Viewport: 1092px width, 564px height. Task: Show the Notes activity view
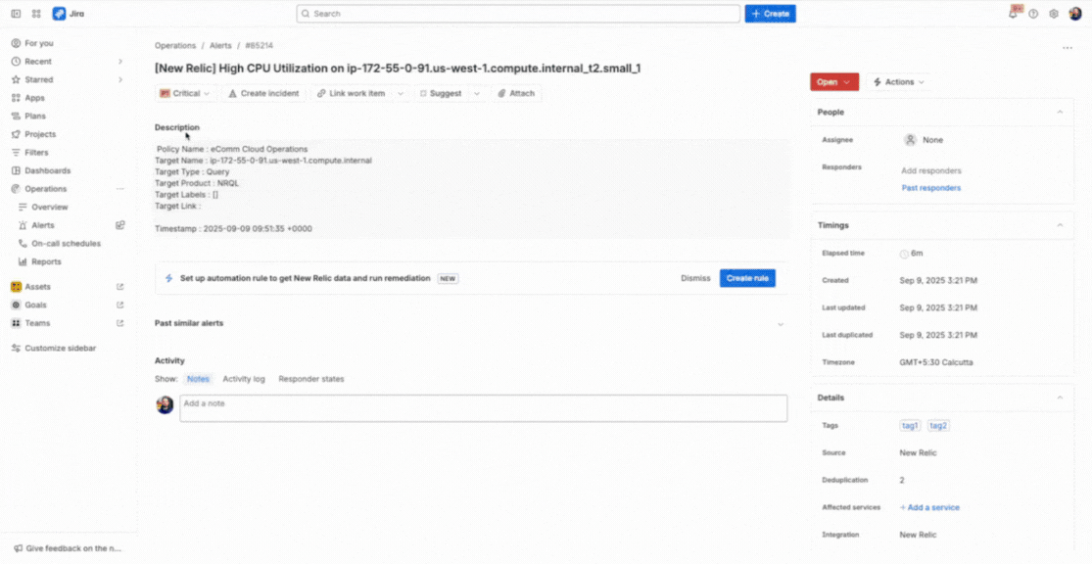[x=198, y=379]
